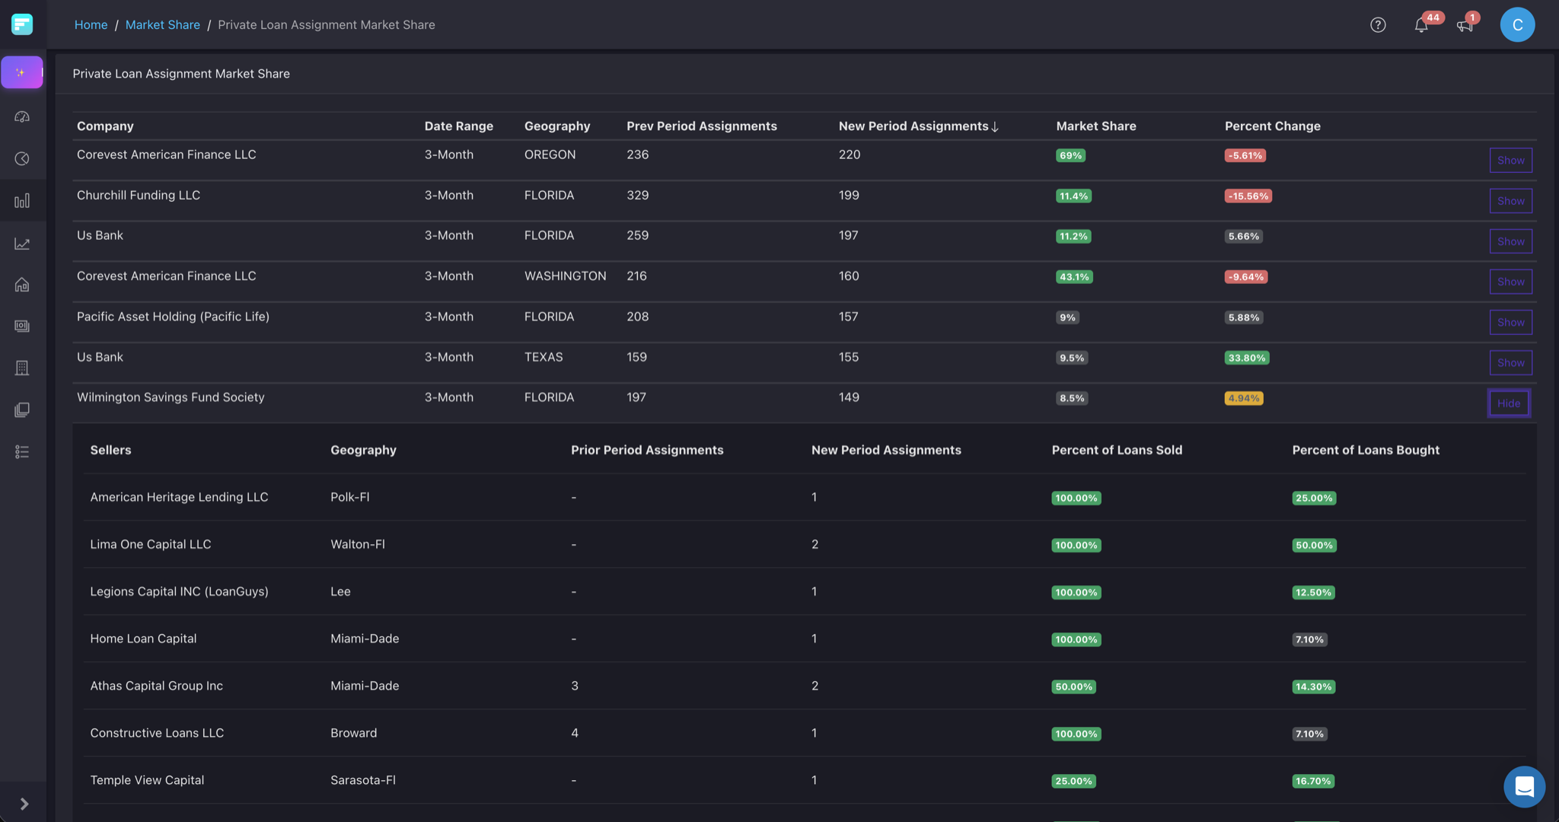Open the pie chart sidebar icon
Viewport: 1559px width, 822px height.
pyautogui.click(x=22, y=158)
